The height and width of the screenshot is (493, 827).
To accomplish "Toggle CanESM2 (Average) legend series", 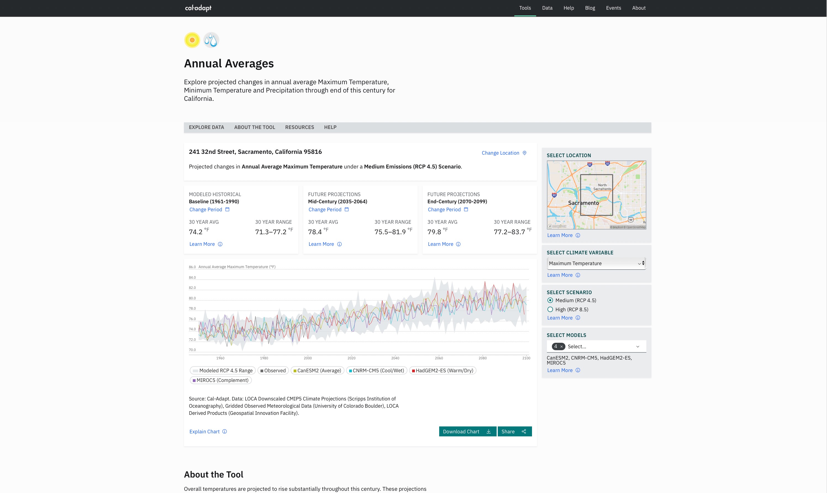I will pos(317,370).
